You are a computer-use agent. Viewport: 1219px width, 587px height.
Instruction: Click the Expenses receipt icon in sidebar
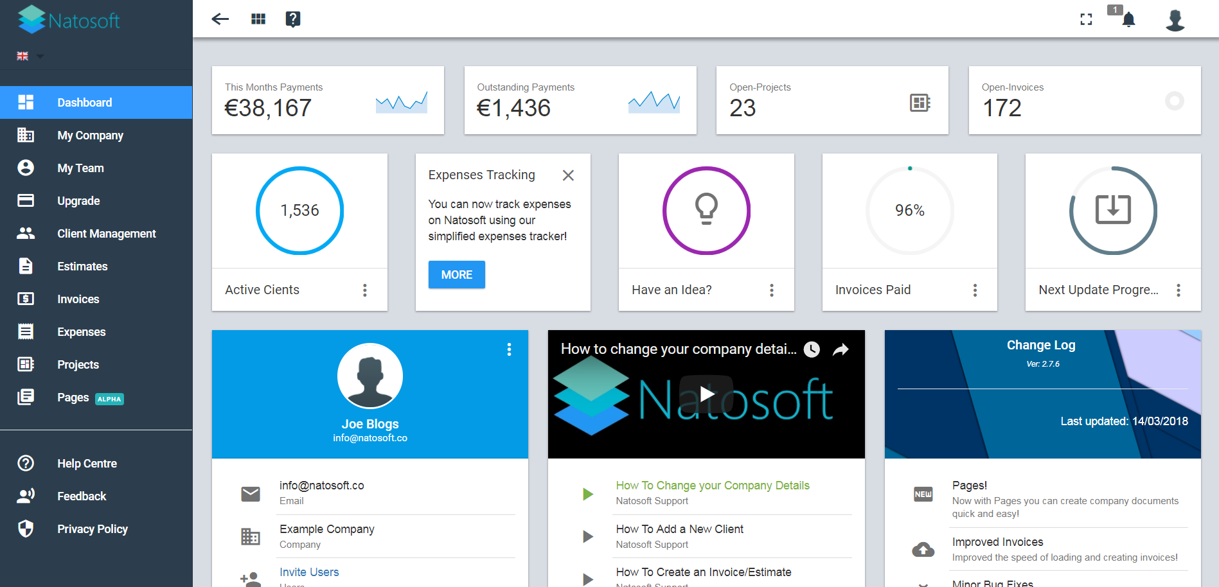click(26, 331)
